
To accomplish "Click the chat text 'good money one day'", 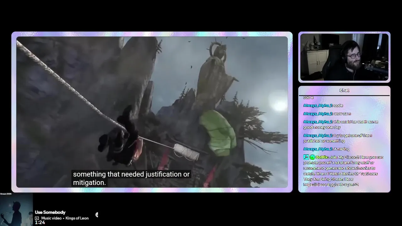I will click(322, 127).
